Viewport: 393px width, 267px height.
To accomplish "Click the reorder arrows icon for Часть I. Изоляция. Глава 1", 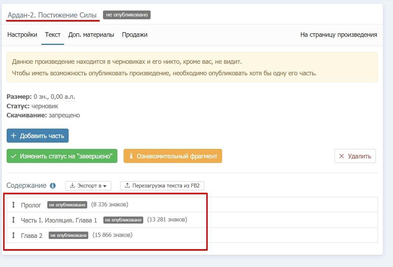I will coord(14,220).
